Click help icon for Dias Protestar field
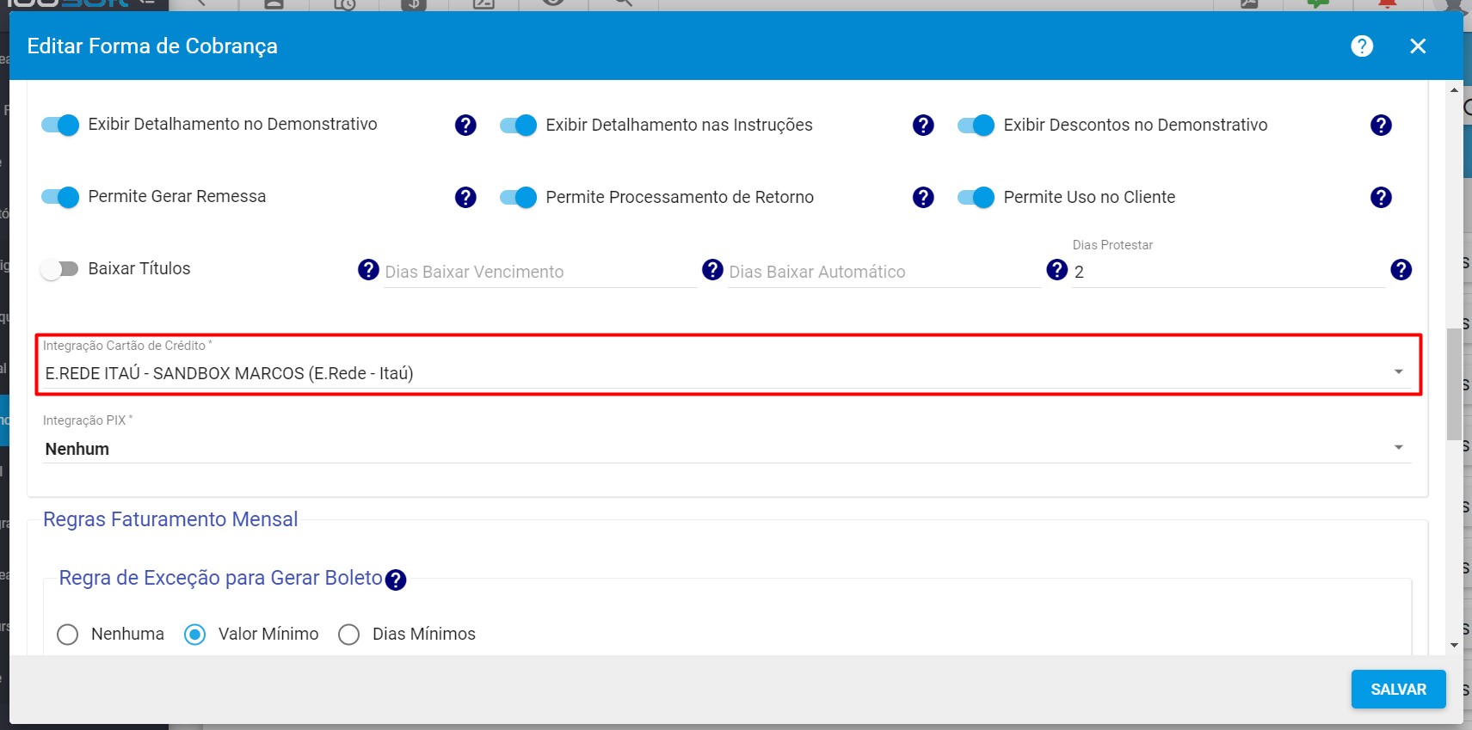 point(1401,270)
